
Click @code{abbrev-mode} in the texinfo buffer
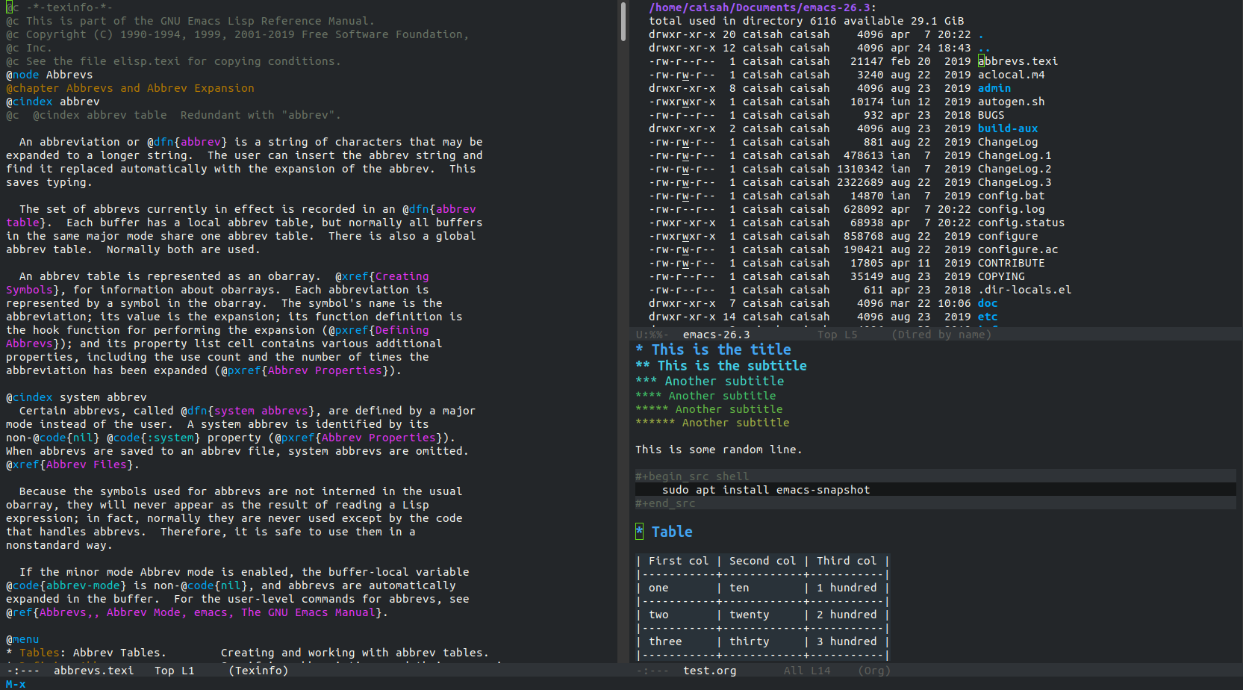pos(66,585)
